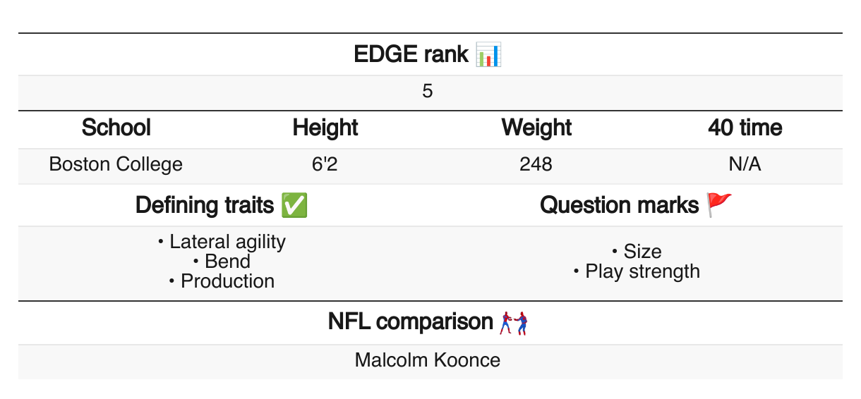Click the bar chart emoji beside EDGE rank

(x=488, y=54)
